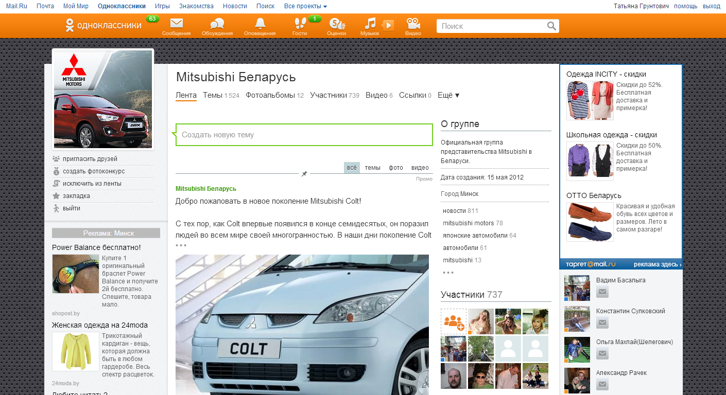Open the Видео camera icon
Image resolution: width=726 pixels, height=395 pixels.
coord(413,24)
